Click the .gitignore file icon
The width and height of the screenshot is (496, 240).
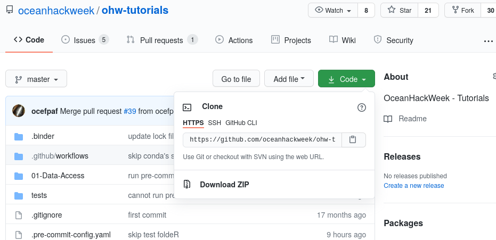coord(19,215)
